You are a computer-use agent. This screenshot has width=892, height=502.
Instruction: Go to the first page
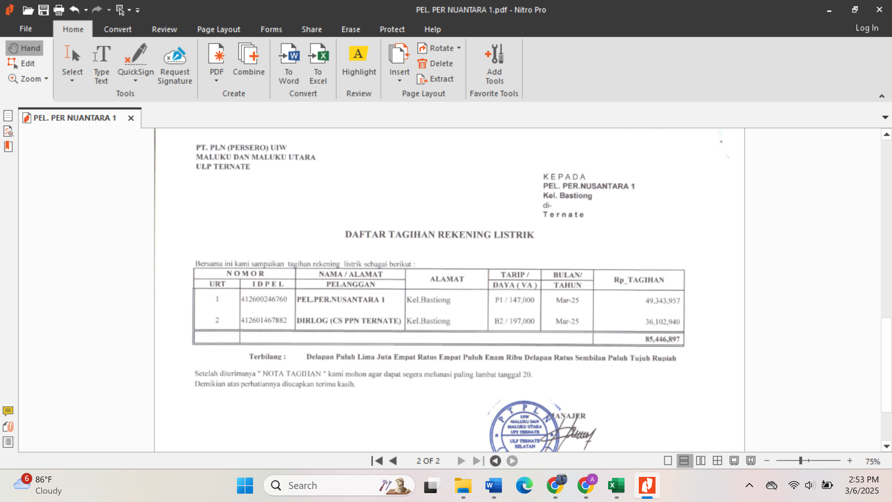377,461
